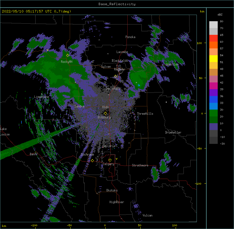This screenshot has height=229, width=234.
Task: Click the yellow diamond marker above RockyMH
Action: tap(68, 55)
